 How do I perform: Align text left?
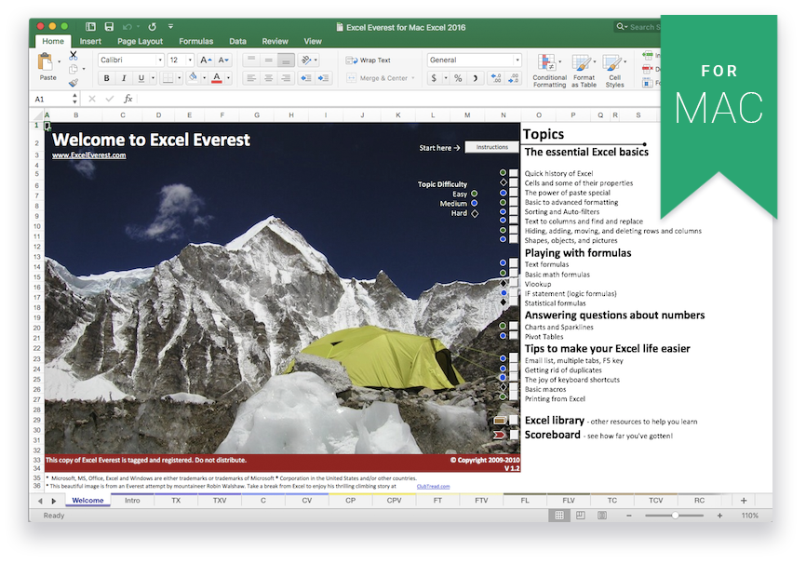coord(251,78)
